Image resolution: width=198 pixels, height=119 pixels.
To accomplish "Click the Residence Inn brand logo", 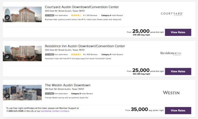I will pyautogui.click(x=171, y=53).
